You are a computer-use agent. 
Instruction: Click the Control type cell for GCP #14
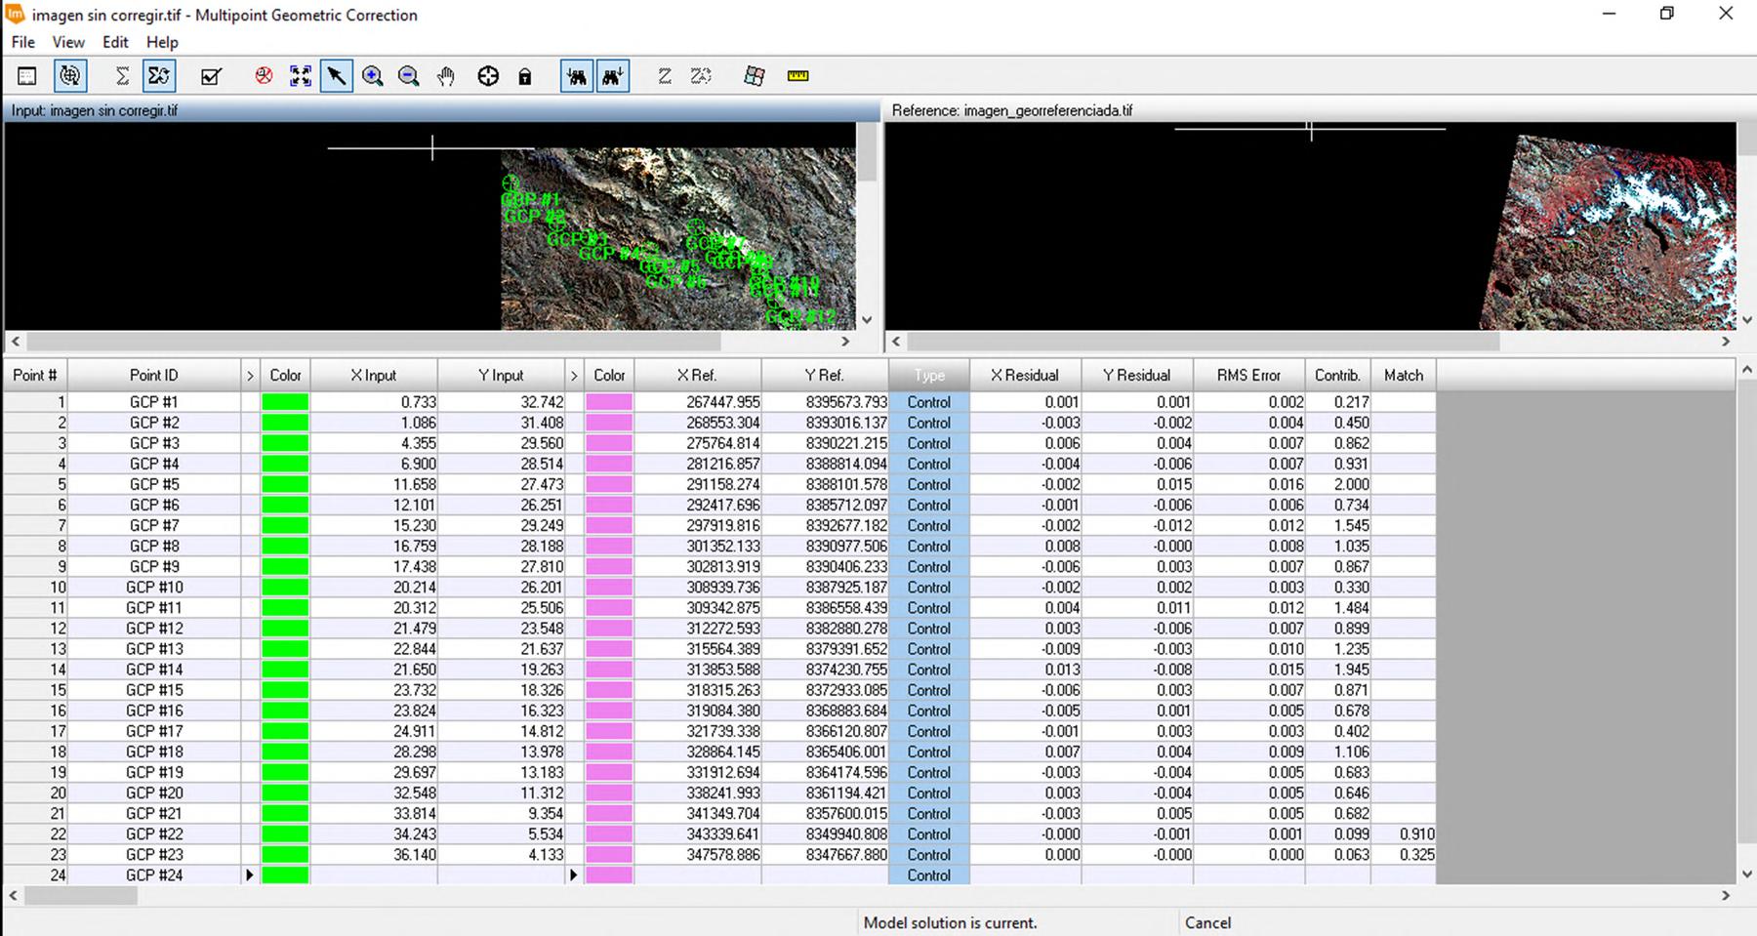coord(929,670)
